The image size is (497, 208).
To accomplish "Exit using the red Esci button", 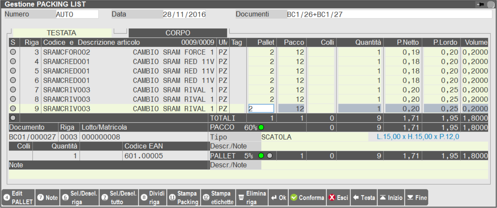I will click(x=338, y=198).
